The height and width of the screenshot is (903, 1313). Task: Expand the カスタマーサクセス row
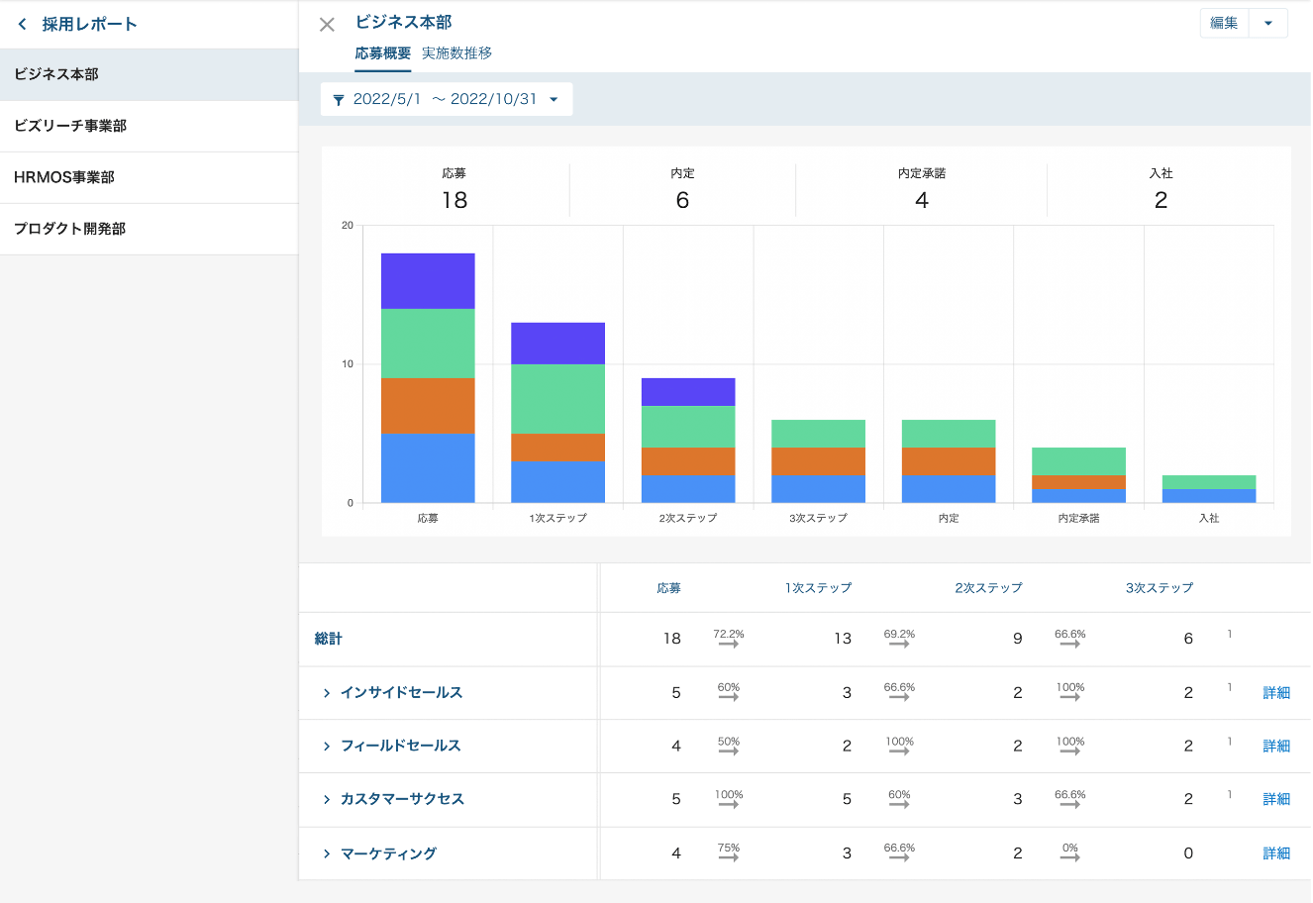pos(327,800)
